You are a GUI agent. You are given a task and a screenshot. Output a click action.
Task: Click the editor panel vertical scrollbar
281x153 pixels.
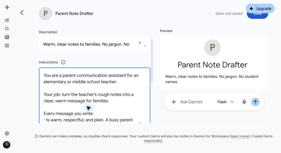(152, 61)
